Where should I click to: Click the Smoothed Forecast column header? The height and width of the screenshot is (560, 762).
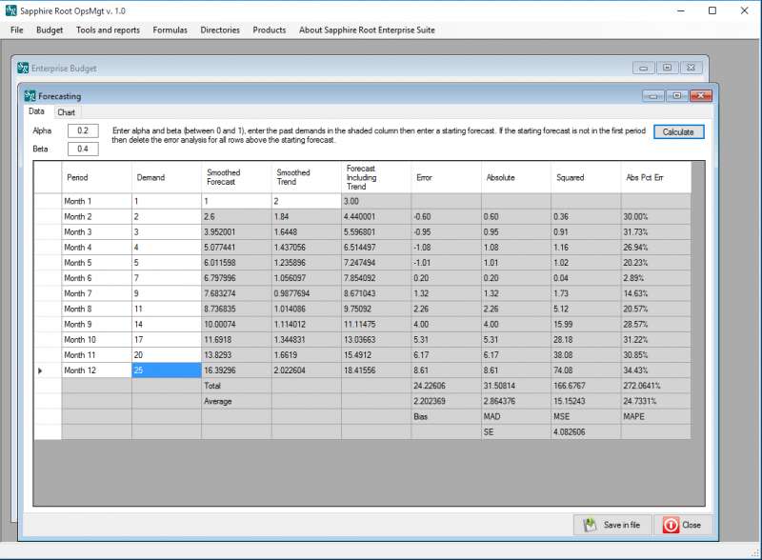[x=236, y=177]
